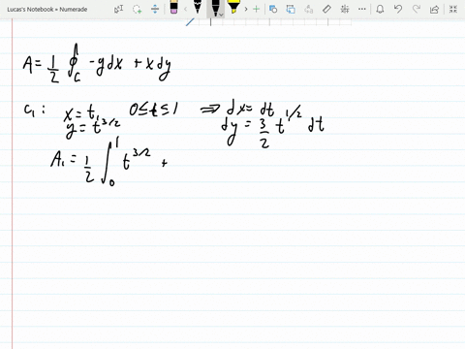
Task: Open the notifications bell
Action: (x=380, y=9)
